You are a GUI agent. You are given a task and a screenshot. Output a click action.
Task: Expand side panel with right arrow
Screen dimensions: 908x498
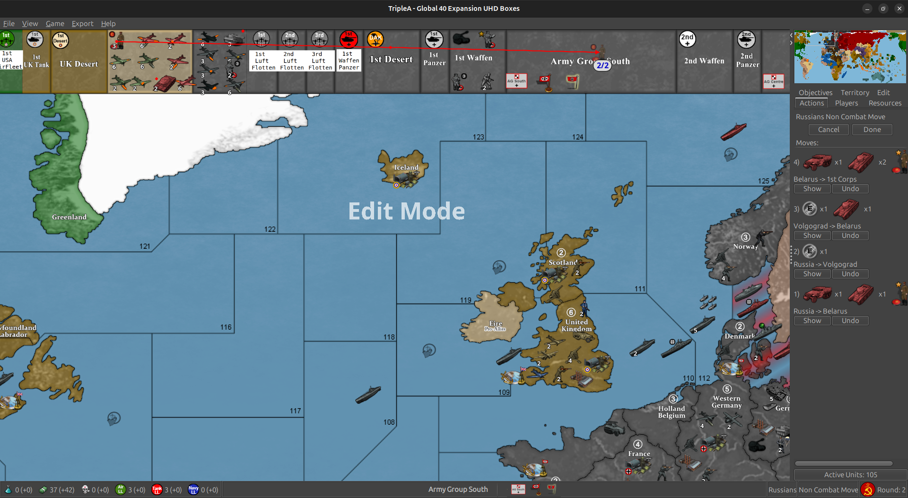coord(791,43)
